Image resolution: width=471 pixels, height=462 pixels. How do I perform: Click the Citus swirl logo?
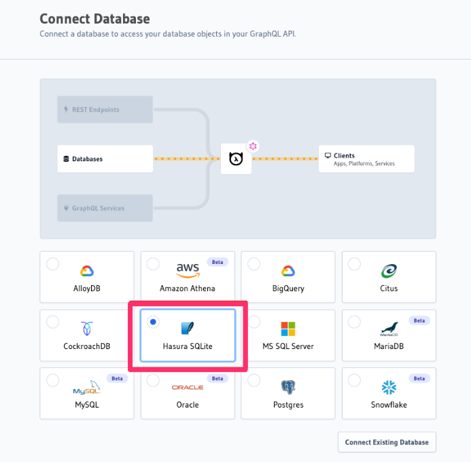tap(389, 271)
